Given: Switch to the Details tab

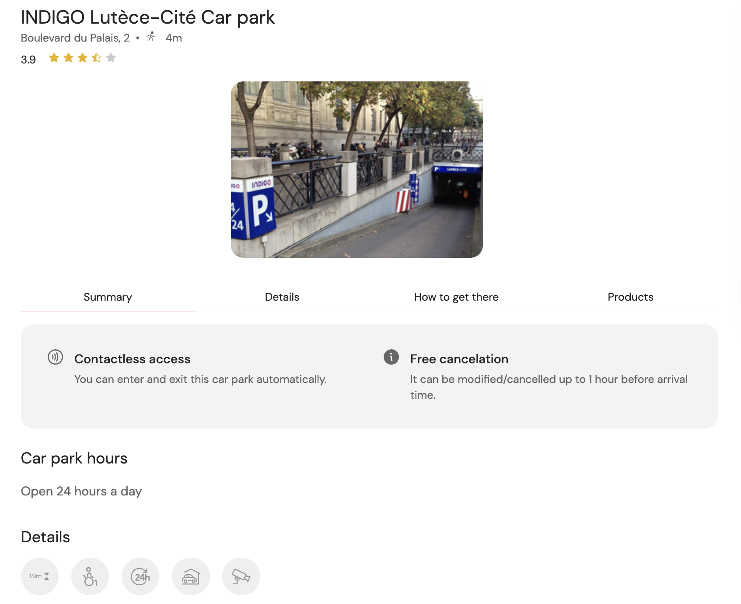Looking at the screenshot, I should (282, 297).
